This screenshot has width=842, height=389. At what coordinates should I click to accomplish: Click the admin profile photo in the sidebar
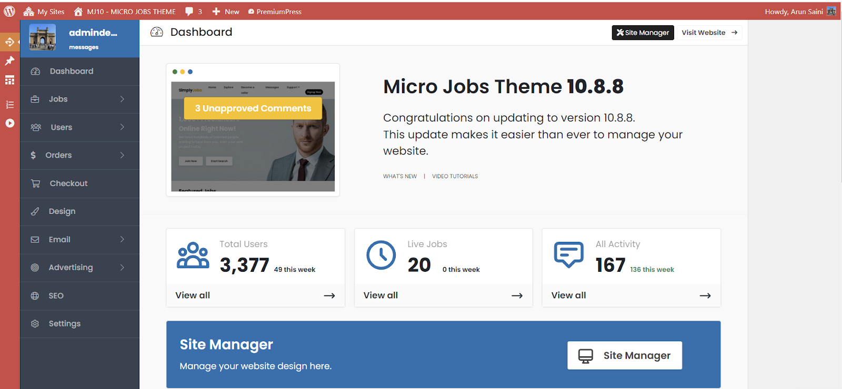coord(43,37)
